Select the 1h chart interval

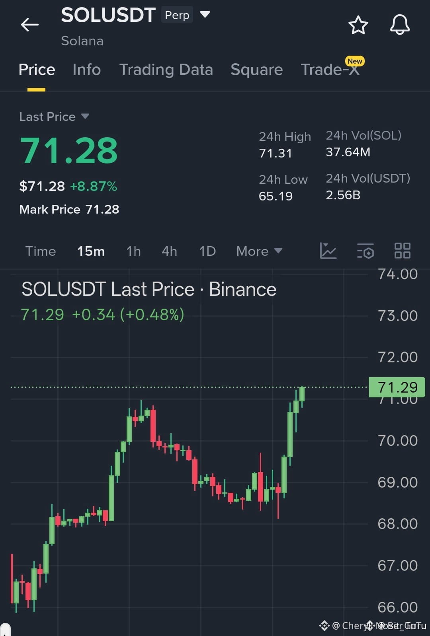pyautogui.click(x=133, y=251)
